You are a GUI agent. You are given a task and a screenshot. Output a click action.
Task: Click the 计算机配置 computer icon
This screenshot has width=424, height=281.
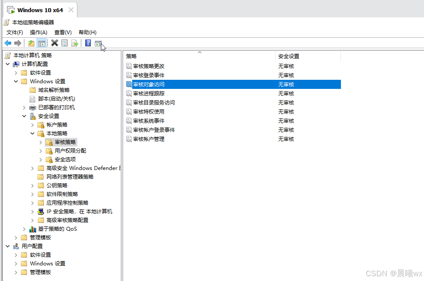(x=16, y=64)
